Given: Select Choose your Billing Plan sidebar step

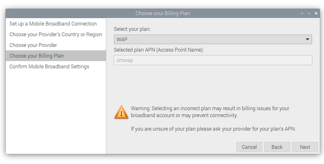Looking at the screenshot, I should point(37,56).
